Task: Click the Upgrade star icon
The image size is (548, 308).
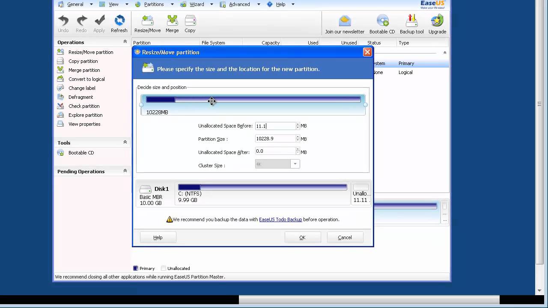Action: click(437, 20)
